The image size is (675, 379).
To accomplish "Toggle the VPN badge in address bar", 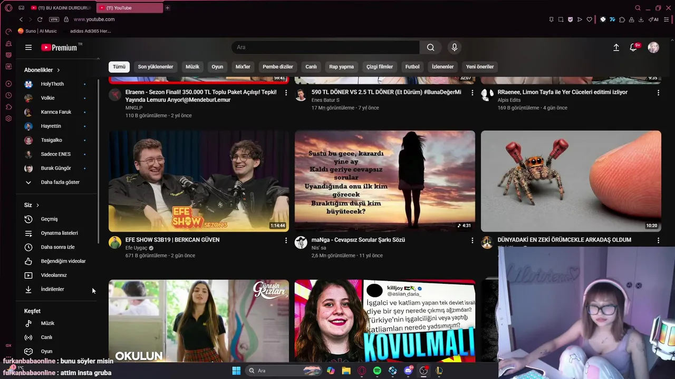I will 54,19.
